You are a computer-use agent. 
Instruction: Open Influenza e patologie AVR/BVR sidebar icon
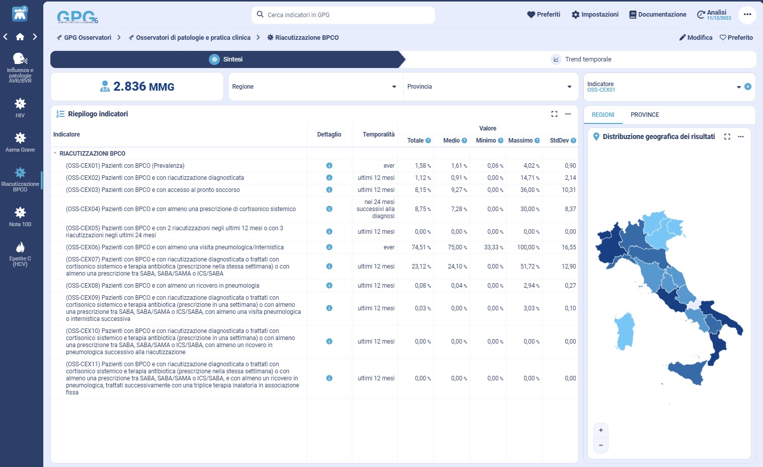(20, 68)
